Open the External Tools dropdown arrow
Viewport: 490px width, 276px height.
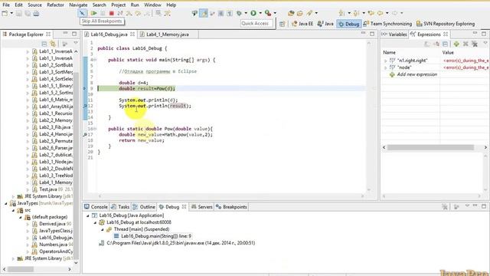point(275,13)
